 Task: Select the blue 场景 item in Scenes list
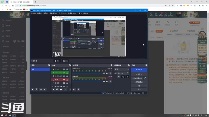click(x=40, y=69)
